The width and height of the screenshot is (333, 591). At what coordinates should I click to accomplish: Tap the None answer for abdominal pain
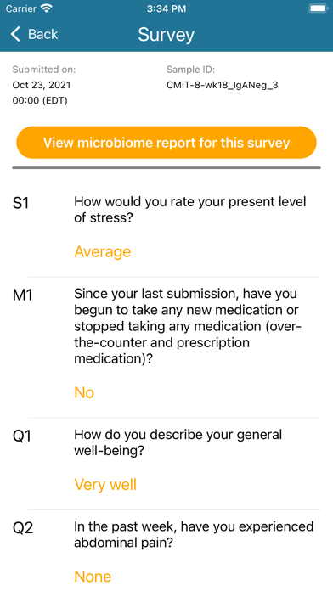[93, 577]
